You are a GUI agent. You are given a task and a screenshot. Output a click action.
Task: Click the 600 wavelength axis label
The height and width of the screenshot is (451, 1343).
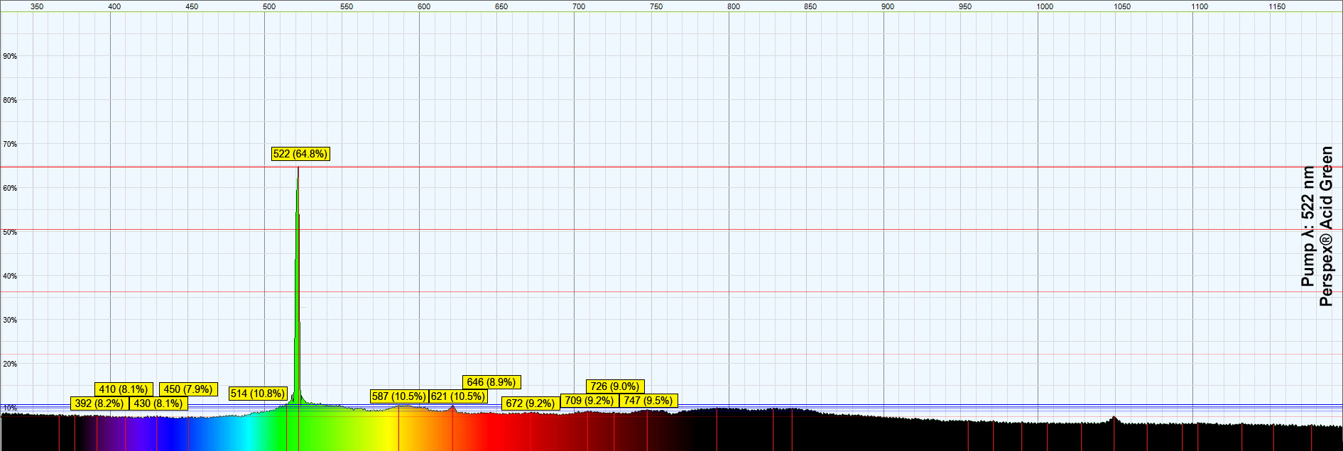click(424, 6)
